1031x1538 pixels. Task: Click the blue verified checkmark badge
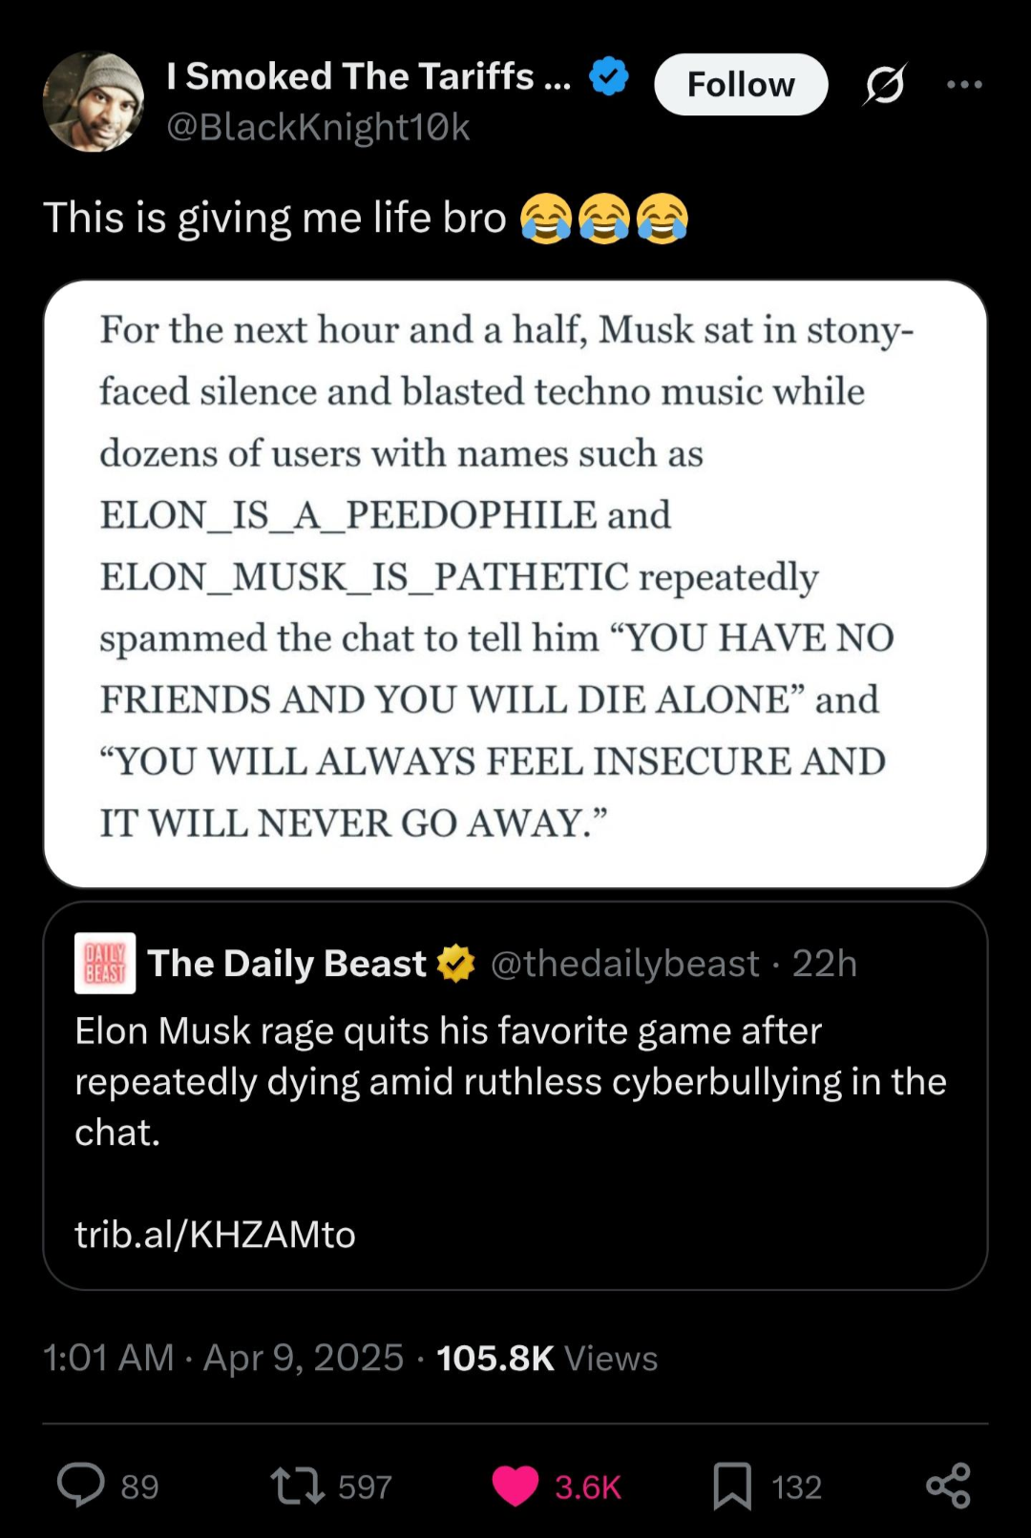coord(609,76)
